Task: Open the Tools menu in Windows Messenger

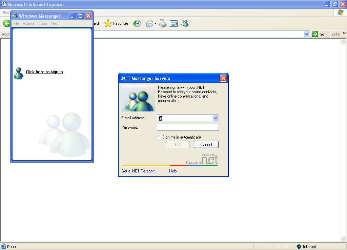Action: coord(43,23)
